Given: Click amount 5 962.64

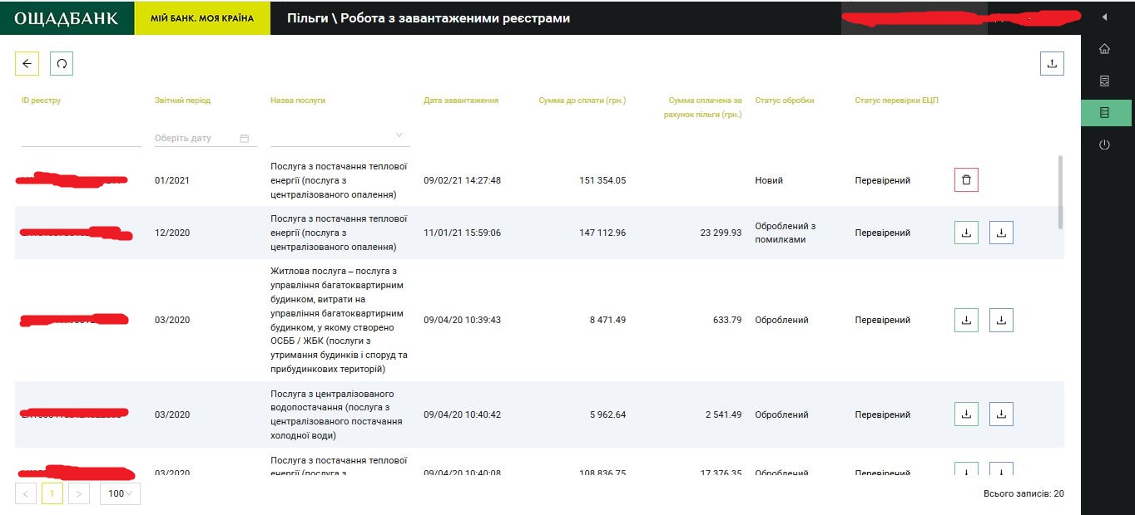Looking at the screenshot, I should point(607,414).
